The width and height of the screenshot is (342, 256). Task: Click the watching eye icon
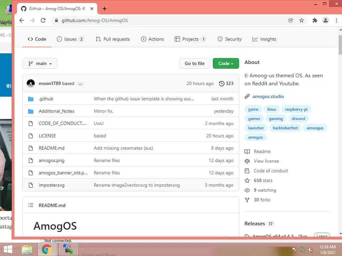click(247, 190)
